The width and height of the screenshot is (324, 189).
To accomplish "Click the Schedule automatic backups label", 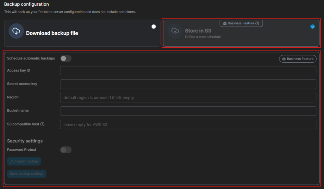I will click(x=31, y=58).
